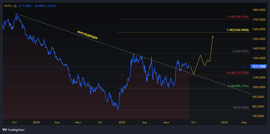The image size is (270, 134).
Task: Select the 0.382(985.7766) Fibonacci level label
Action: pos(238,86)
